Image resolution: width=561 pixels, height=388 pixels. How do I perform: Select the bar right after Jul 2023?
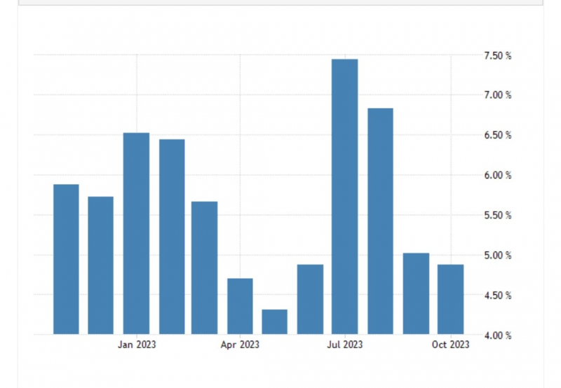coord(380,221)
